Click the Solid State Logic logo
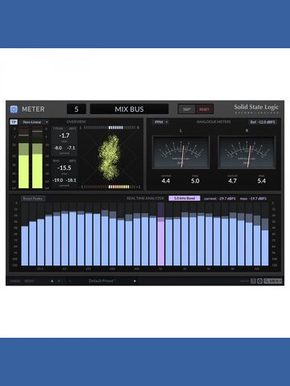Screen dimensions: 290x386 256,109
